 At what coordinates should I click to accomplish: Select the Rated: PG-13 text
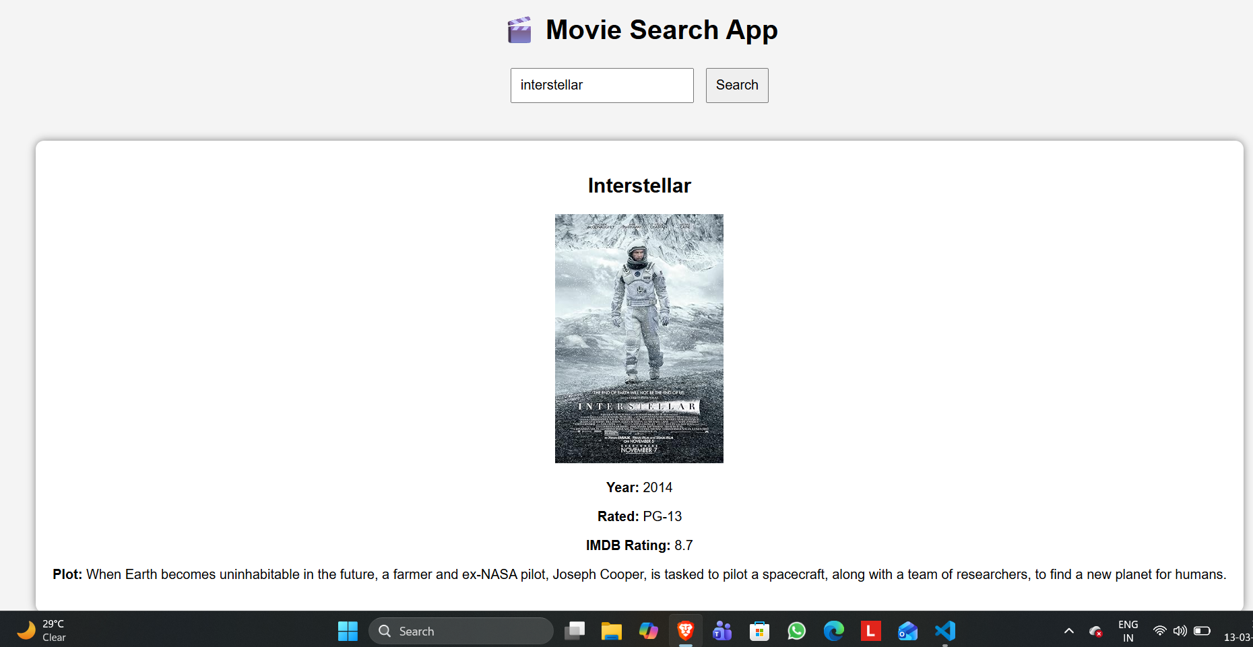[639, 516]
